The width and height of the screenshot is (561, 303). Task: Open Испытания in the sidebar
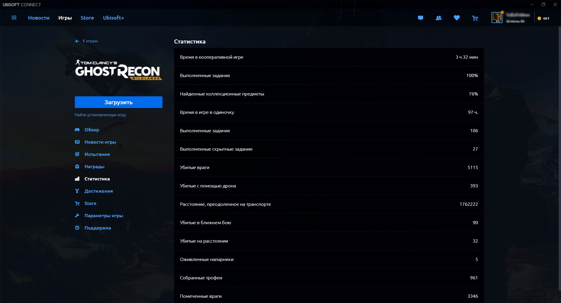pos(97,154)
